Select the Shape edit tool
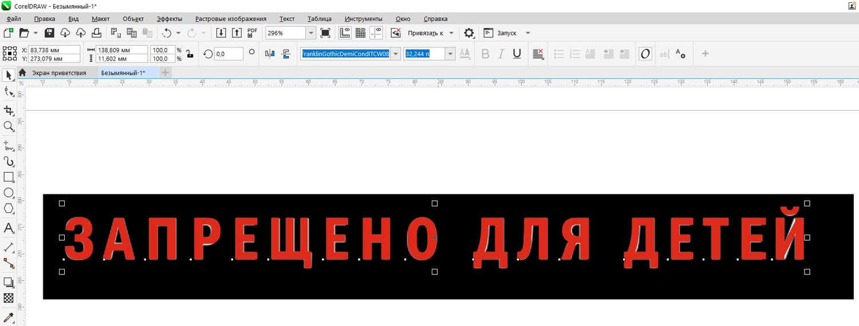859x326 pixels. coord(9,92)
